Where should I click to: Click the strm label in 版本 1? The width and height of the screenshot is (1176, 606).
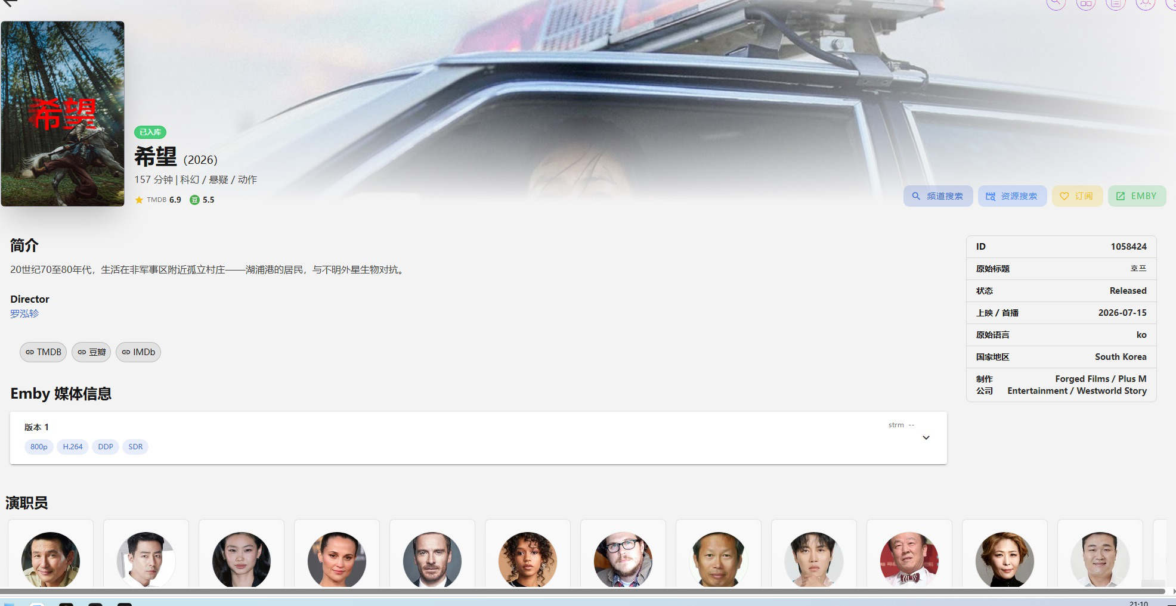(896, 425)
